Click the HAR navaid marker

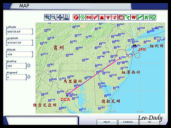[67, 55]
